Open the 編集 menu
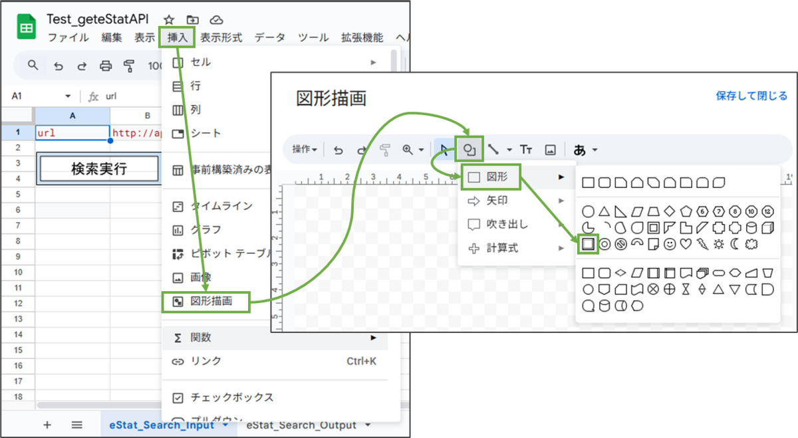This screenshot has width=798, height=438. coord(112,38)
